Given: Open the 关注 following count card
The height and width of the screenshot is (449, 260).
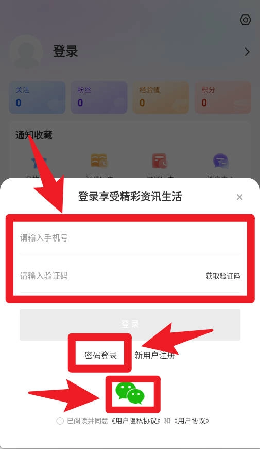Looking at the screenshot, I should (37, 98).
